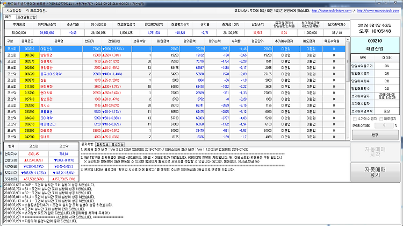403x226 pixels.
Task: Click the 코스닥 index value 783.81
Action: [63, 154]
